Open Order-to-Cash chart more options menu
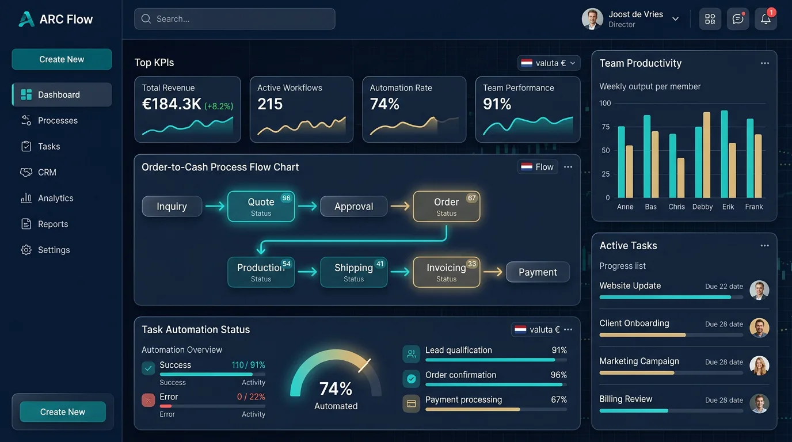The height and width of the screenshot is (442, 792). click(568, 167)
